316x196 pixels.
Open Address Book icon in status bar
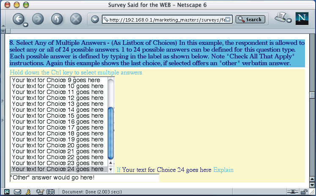[51, 192]
